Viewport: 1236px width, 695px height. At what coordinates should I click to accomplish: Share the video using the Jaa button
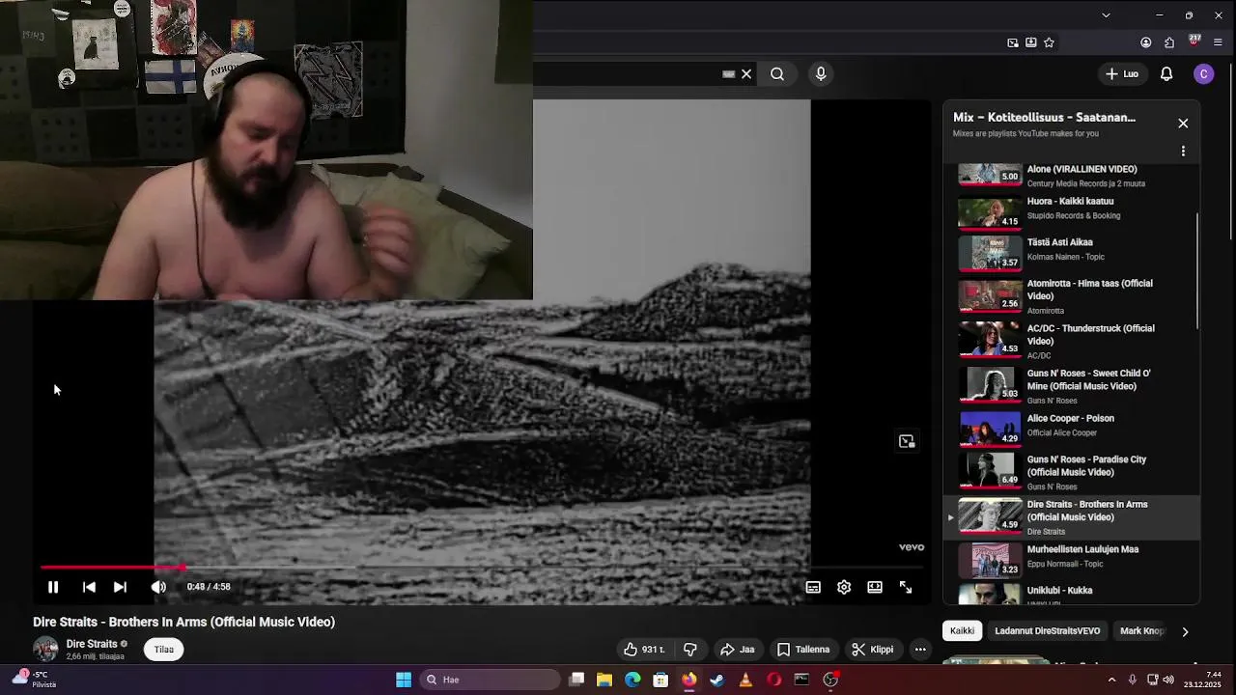(x=738, y=650)
